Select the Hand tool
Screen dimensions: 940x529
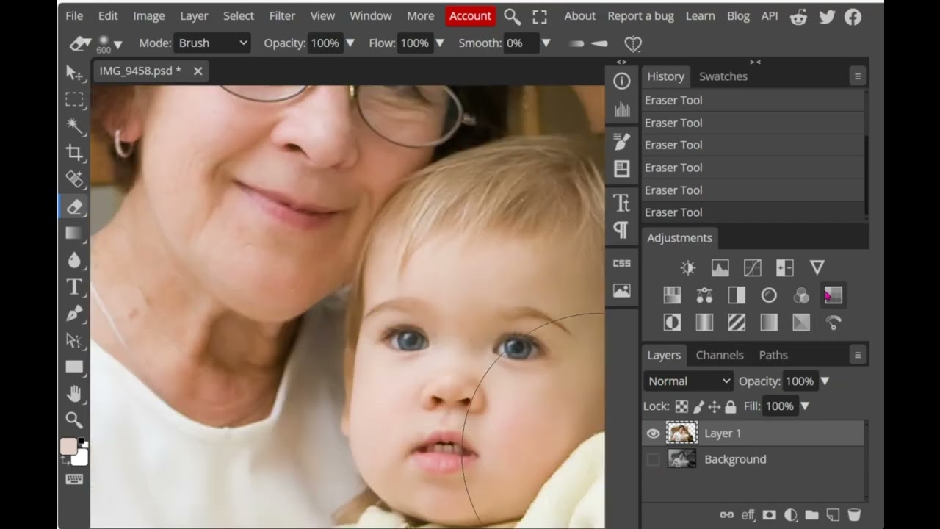tap(74, 394)
